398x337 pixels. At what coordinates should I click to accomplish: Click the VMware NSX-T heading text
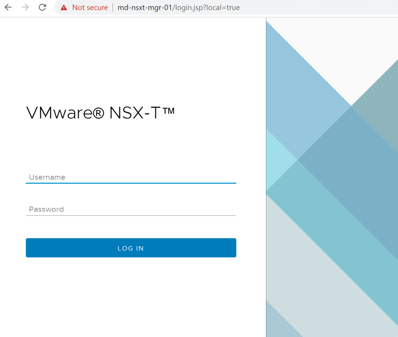point(101,113)
